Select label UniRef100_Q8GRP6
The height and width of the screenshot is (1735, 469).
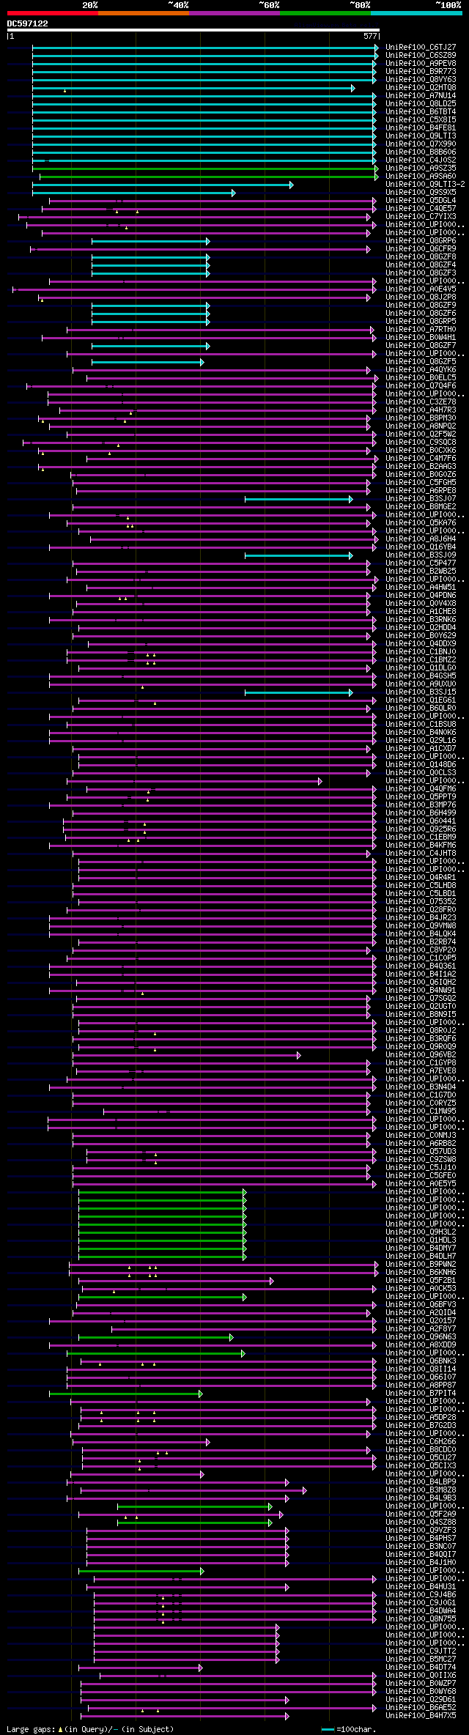pos(421,240)
